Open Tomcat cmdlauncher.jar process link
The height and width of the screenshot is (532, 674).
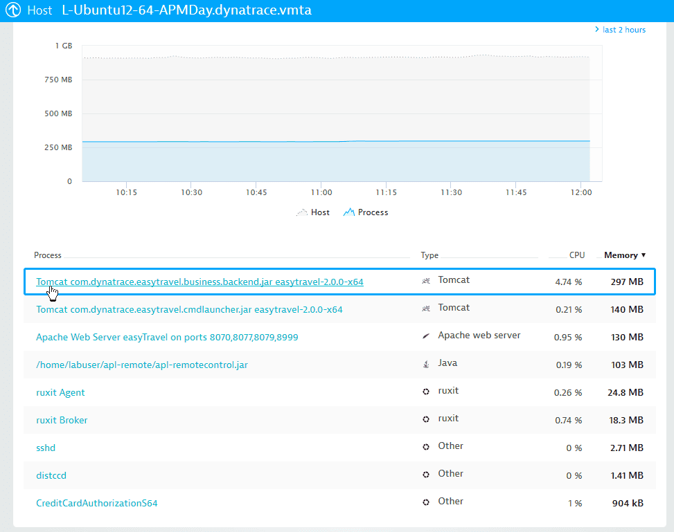(189, 309)
